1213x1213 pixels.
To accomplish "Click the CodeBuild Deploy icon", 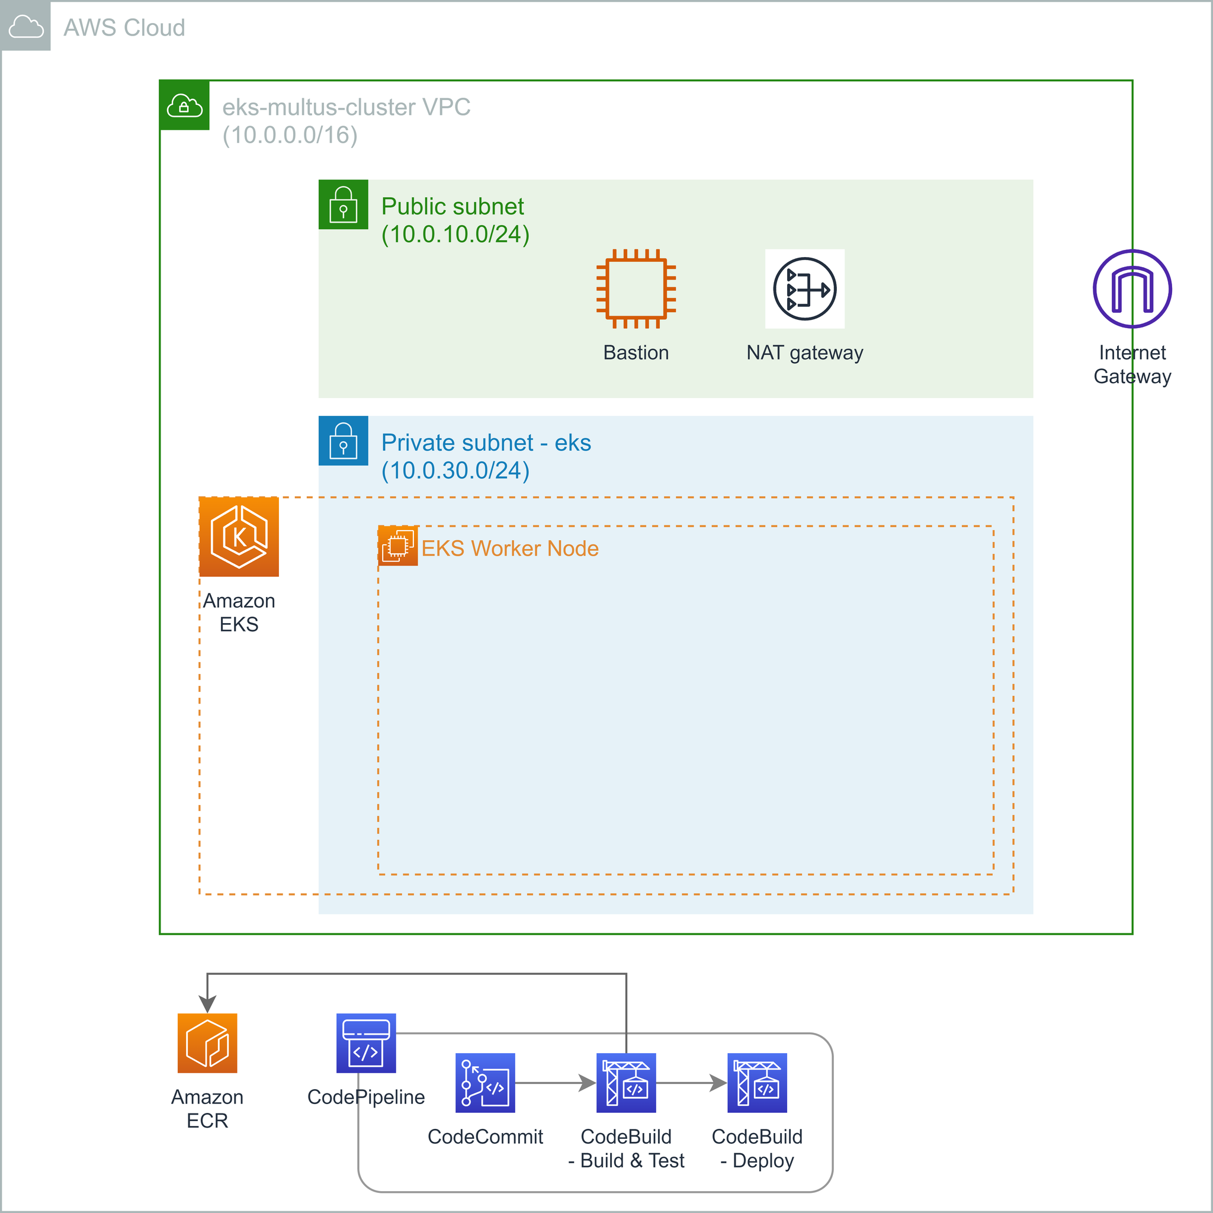I will [x=757, y=1083].
